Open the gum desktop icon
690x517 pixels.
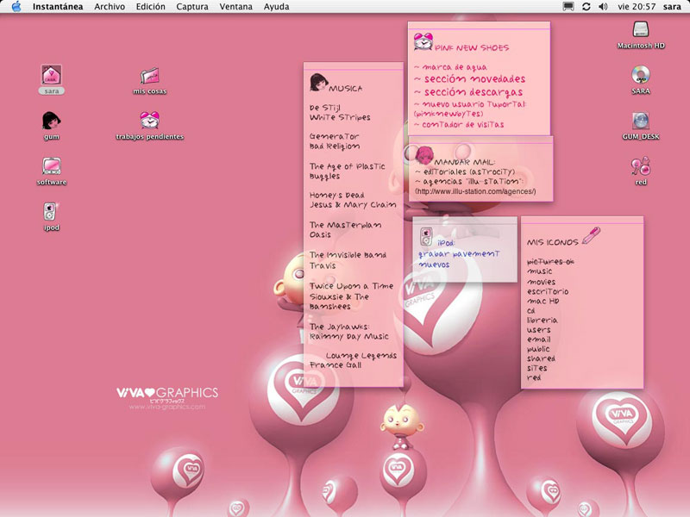51,121
